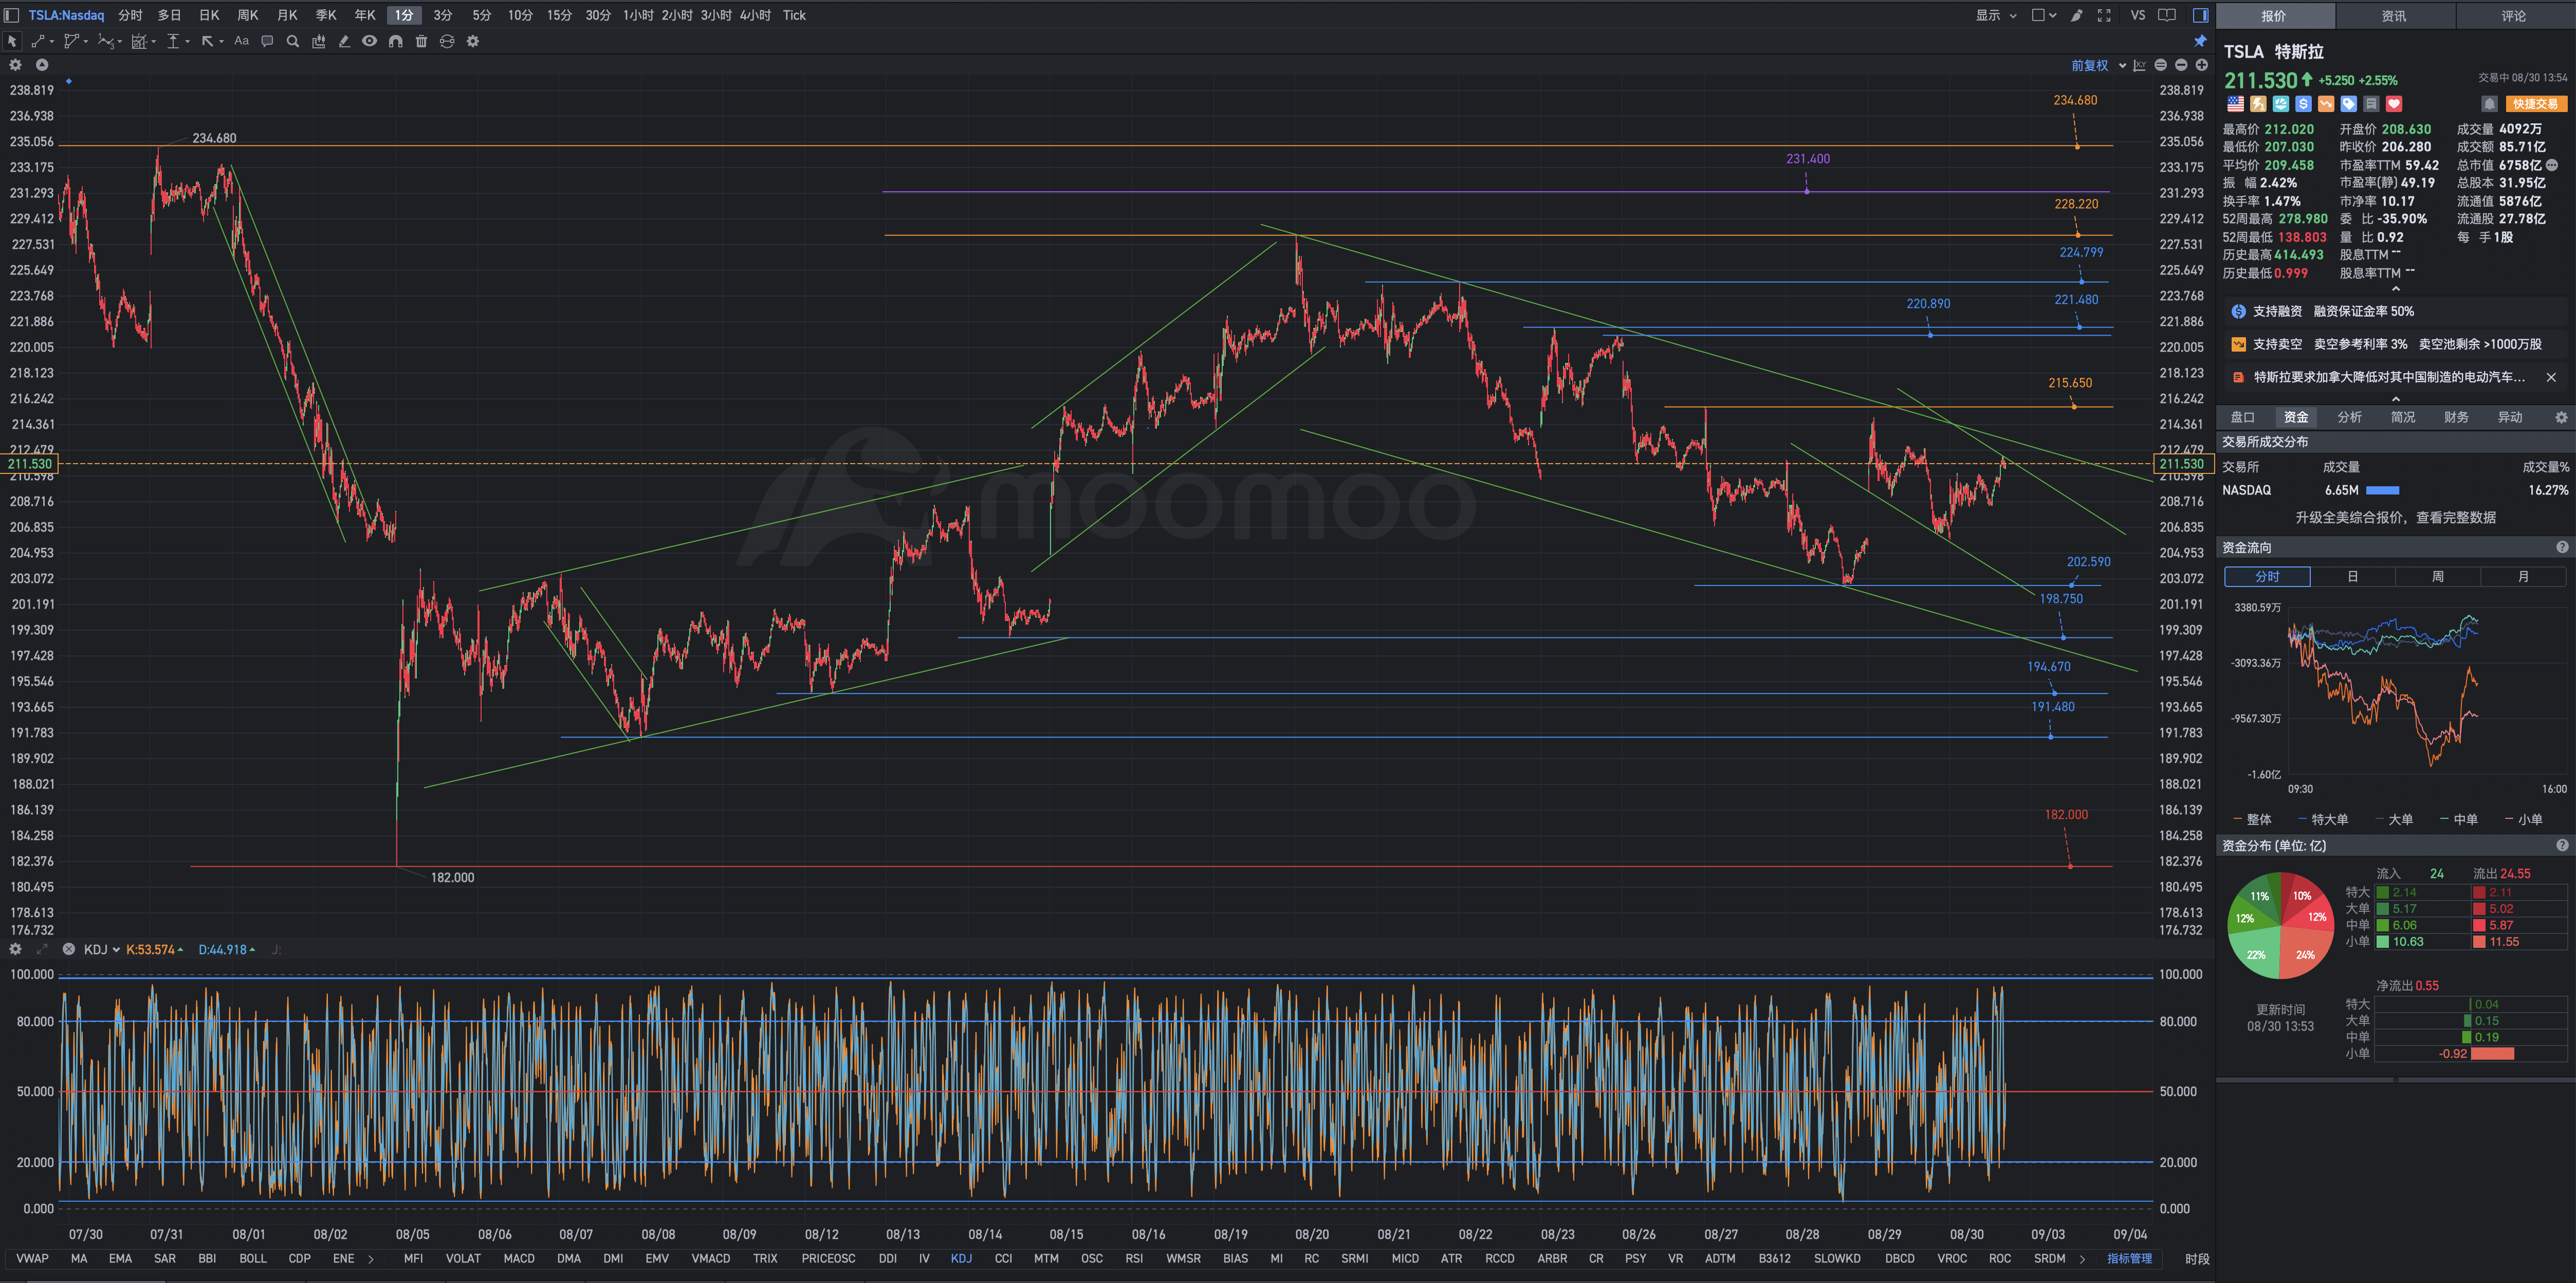Open quote tabs settings gear
Screen dimensions: 2576x1283
point(2560,417)
